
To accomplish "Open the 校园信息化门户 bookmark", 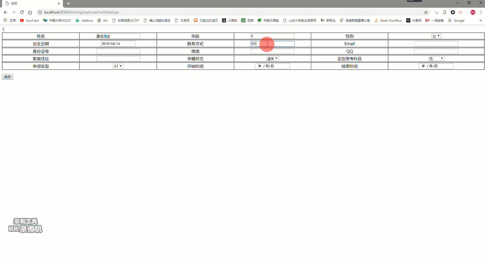I will 126,20.
